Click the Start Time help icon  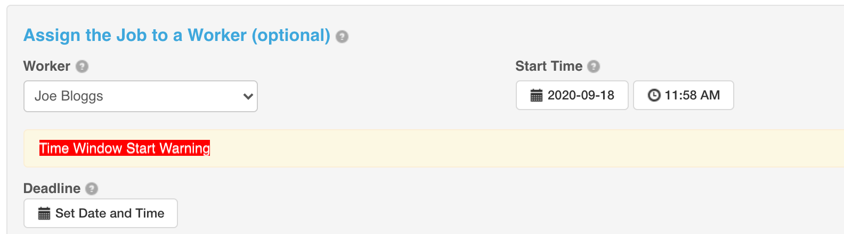[x=593, y=66]
